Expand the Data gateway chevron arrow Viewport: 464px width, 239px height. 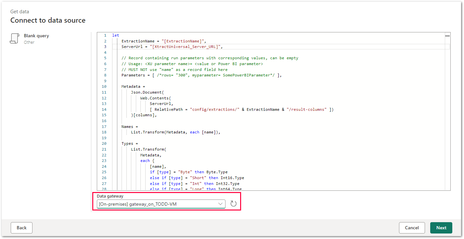click(221, 204)
